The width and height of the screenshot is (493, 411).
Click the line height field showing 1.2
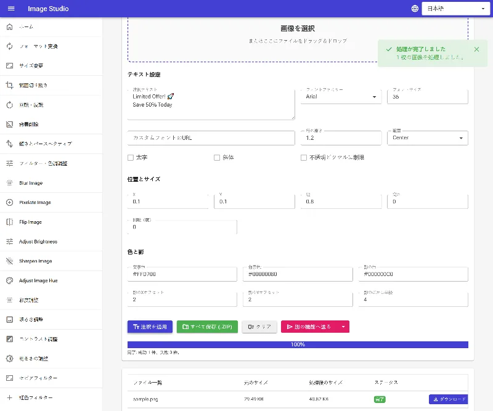pyautogui.click(x=341, y=138)
